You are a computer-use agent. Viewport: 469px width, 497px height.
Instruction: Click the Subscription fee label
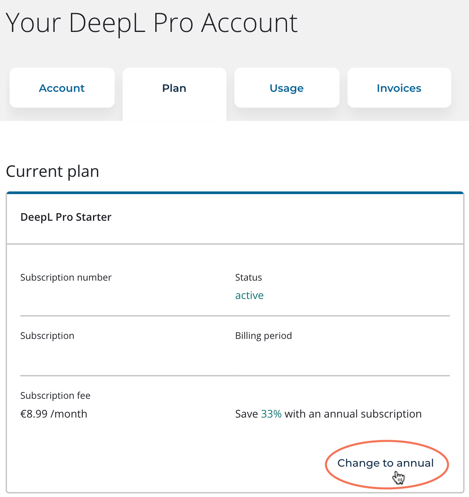55,396
